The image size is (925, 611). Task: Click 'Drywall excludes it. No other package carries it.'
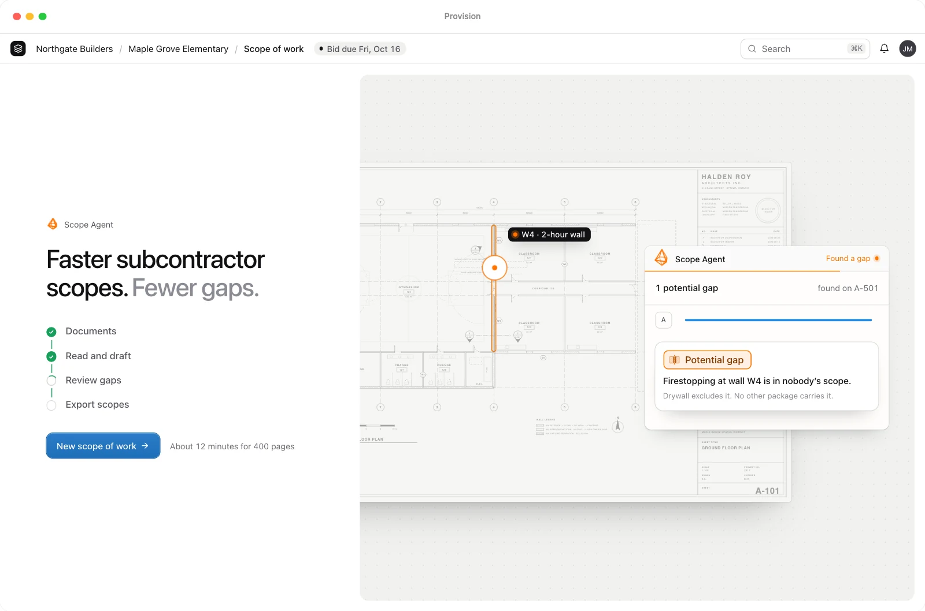(x=748, y=396)
